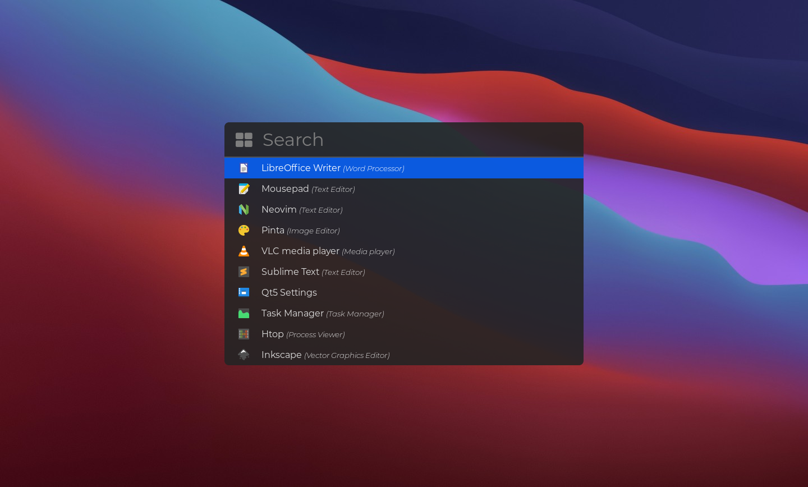
Task: Open Pinta from the results
Action: pyautogui.click(x=404, y=230)
